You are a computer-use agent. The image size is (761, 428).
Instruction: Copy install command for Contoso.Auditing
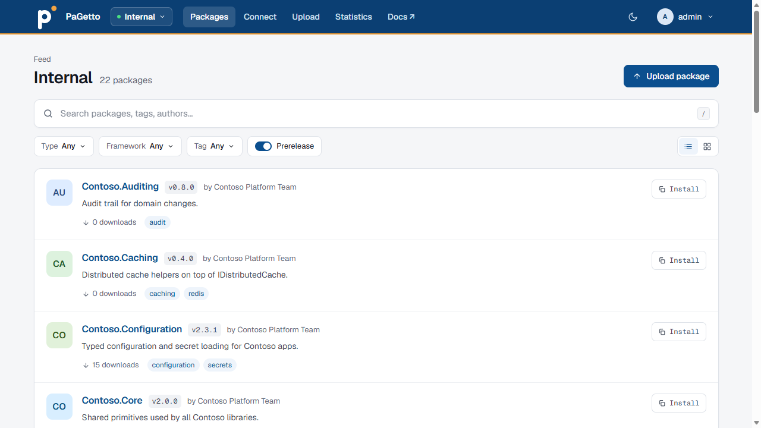[x=679, y=189]
